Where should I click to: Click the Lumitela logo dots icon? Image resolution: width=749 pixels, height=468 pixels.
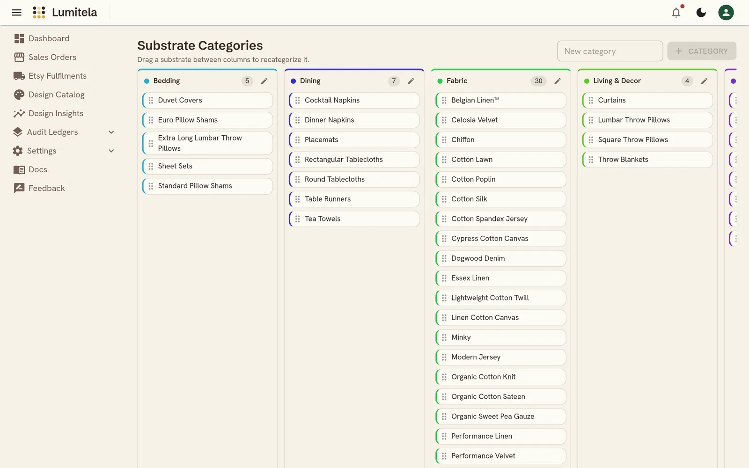(39, 13)
